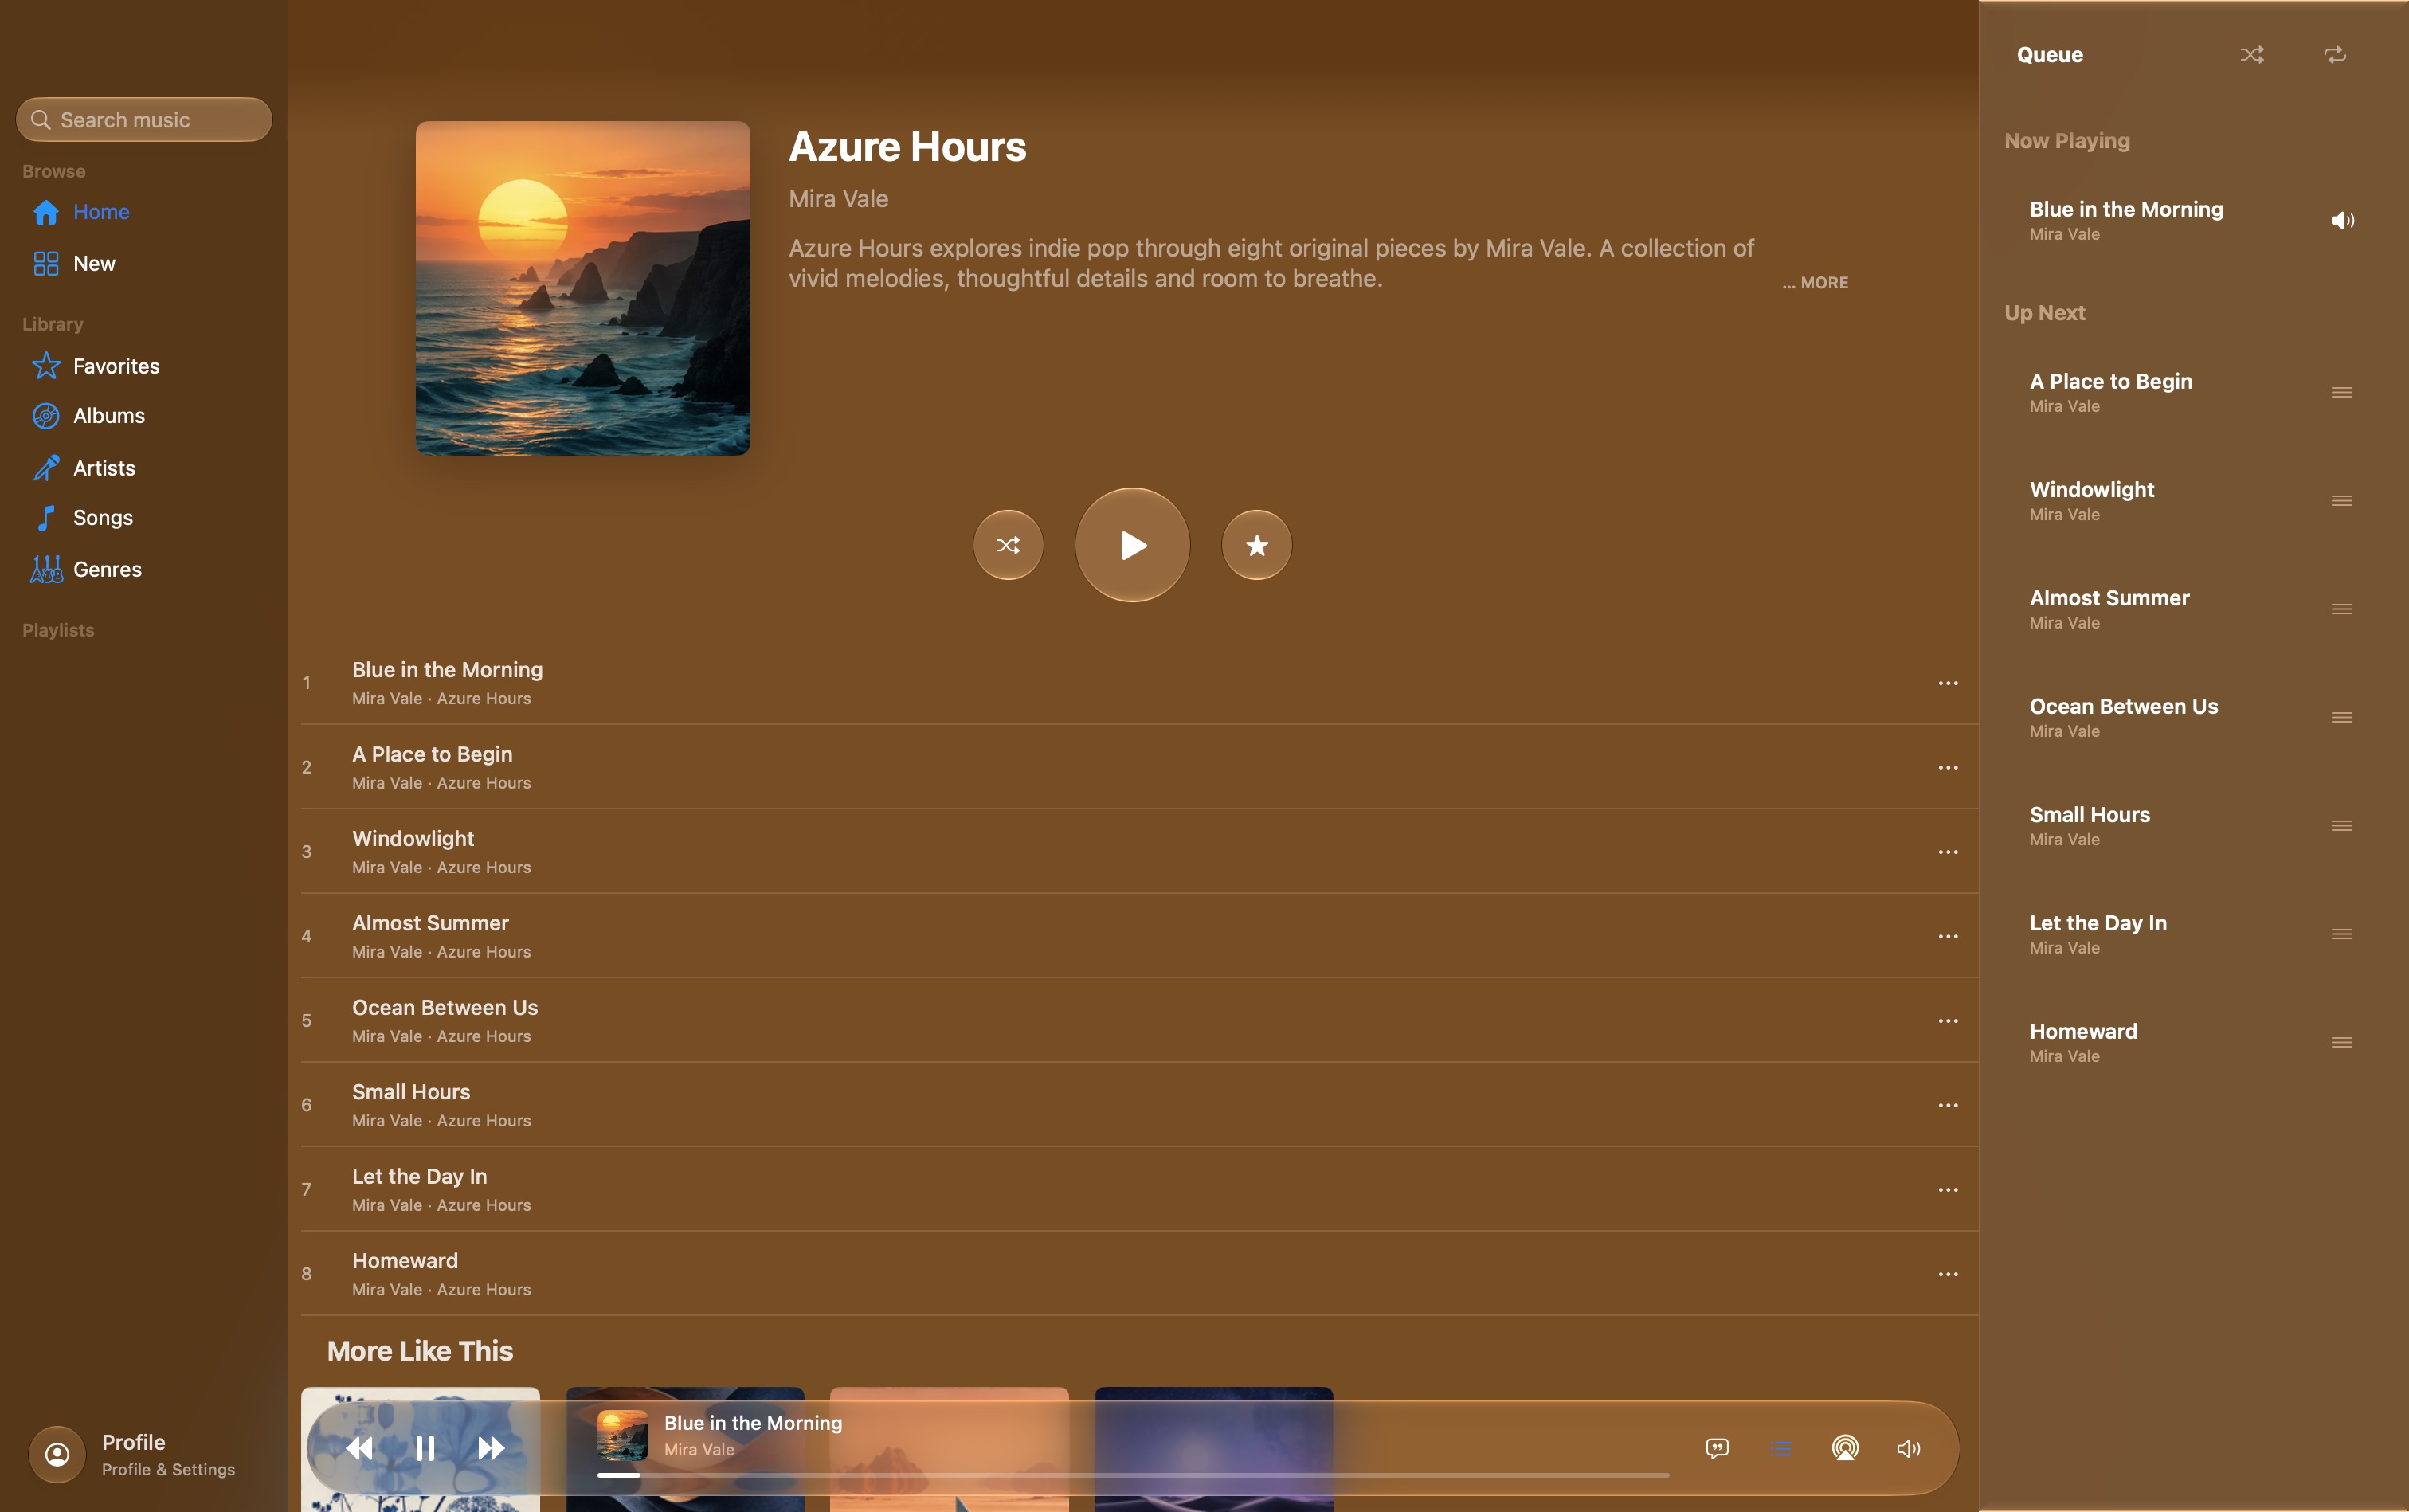
Task: Open artist Mira Vale from album header
Action: [x=838, y=199]
